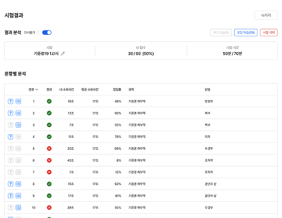Click the green correct checkmark in row 1
282x218 pixels.
pyautogui.click(x=49, y=101)
